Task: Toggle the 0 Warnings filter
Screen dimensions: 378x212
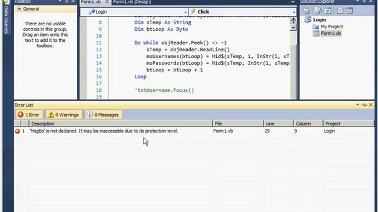Action: click(64, 115)
